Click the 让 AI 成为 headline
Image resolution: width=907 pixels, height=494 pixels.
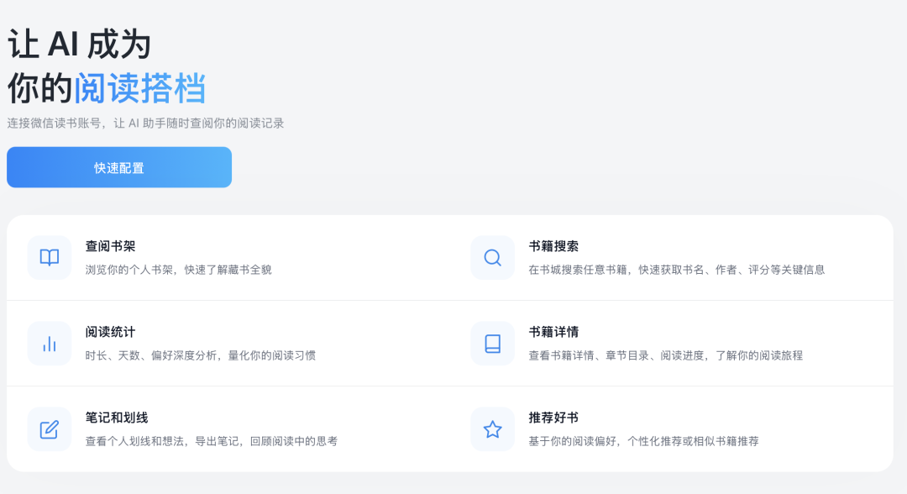[x=79, y=45]
